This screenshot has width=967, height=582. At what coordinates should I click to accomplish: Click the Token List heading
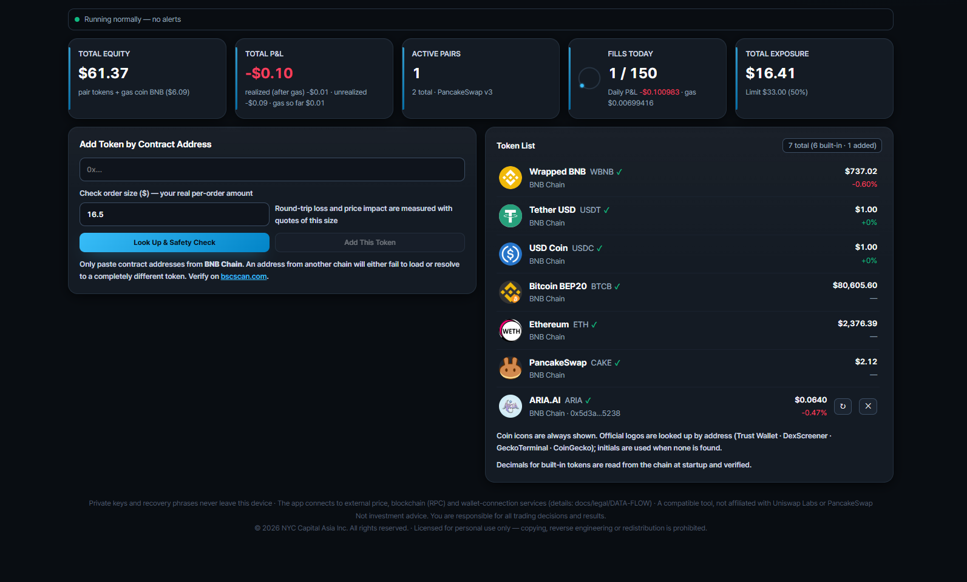tap(516, 145)
